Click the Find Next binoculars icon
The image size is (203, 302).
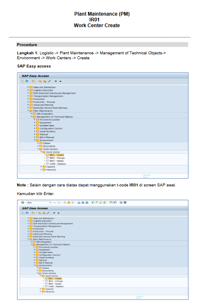[87, 202]
